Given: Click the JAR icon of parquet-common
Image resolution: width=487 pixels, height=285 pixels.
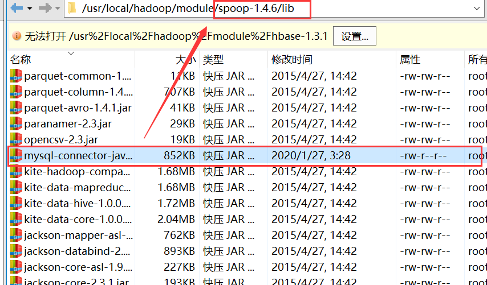Looking at the screenshot, I should tap(16, 76).
